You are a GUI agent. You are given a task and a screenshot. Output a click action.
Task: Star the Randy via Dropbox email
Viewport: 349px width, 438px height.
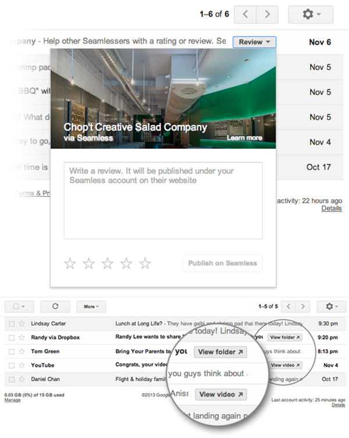point(22,338)
